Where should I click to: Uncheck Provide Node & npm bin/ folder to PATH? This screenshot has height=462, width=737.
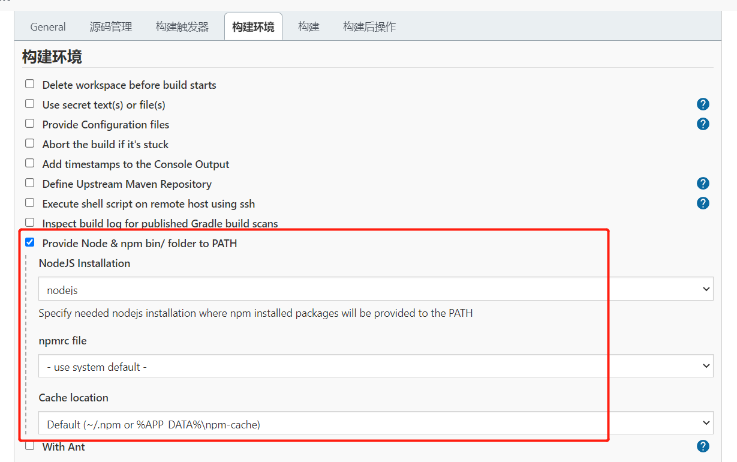[30, 243]
